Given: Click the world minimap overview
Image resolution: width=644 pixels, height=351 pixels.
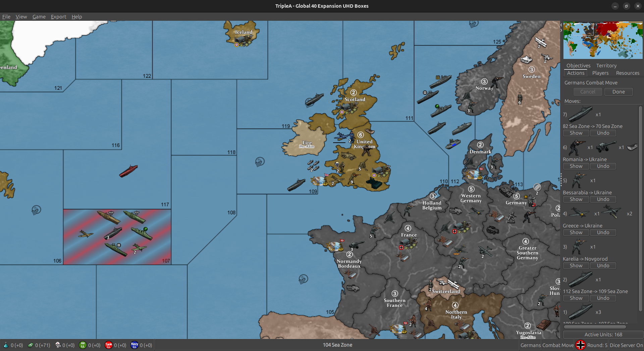Looking at the screenshot, I should 603,40.
